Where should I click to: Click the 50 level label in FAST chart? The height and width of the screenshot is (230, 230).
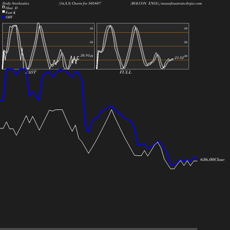tap(92, 42)
